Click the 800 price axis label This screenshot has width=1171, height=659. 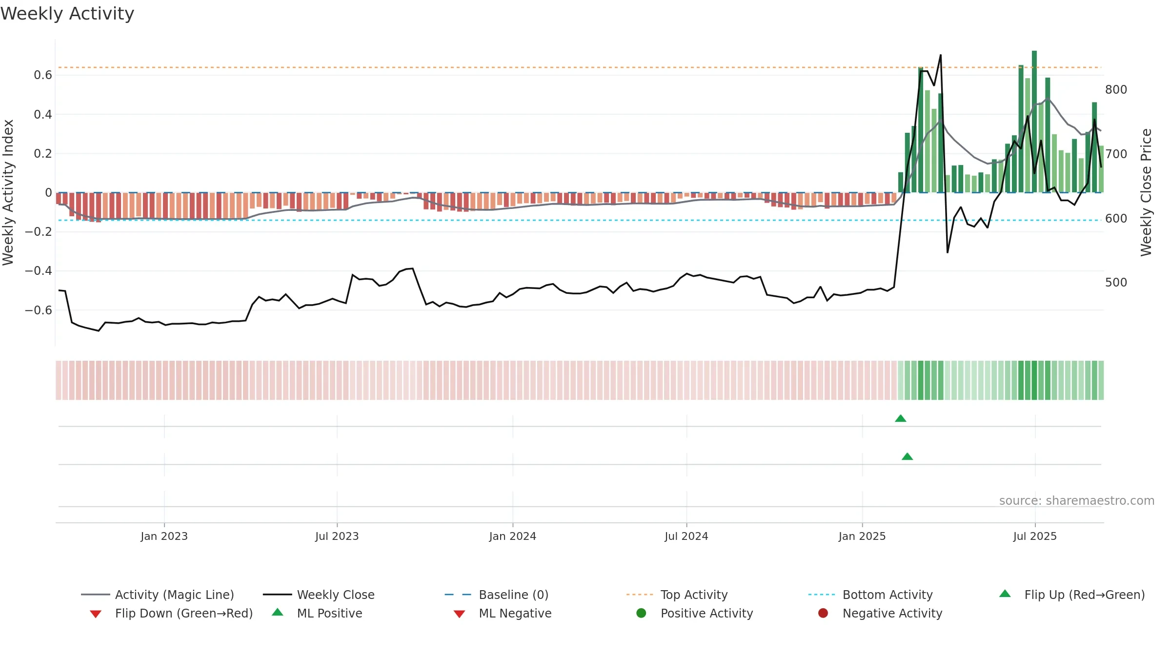[1116, 90]
